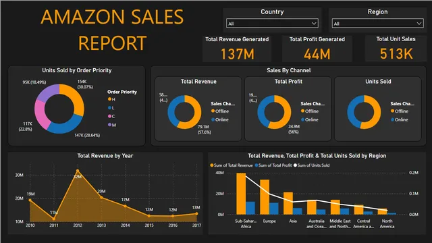Select Europe blue profit bar
Image resolution: width=432 pixels, height=243 pixels.
(x=274, y=209)
